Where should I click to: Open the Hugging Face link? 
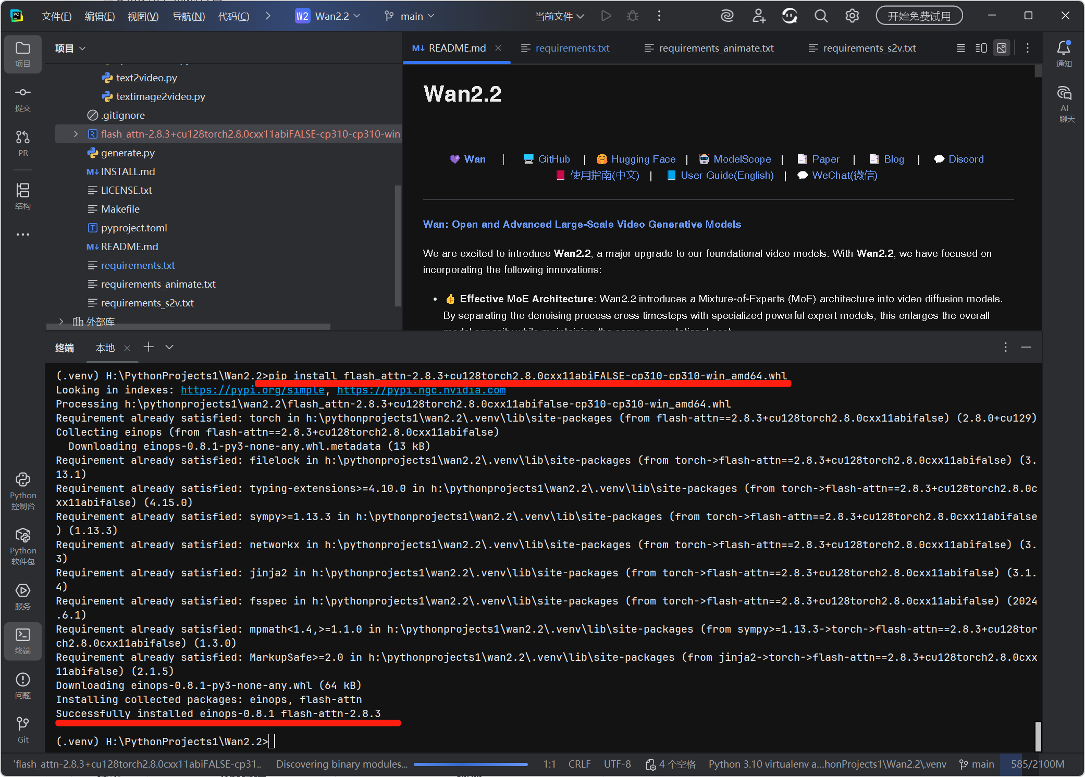[x=643, y=159]
